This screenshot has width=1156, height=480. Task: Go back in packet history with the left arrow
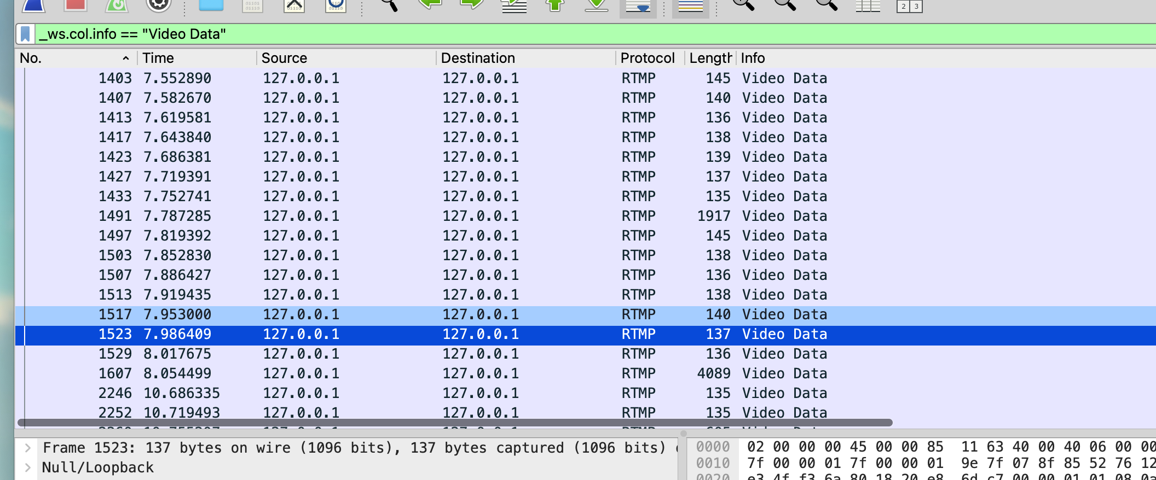click(x=430, y=5)
